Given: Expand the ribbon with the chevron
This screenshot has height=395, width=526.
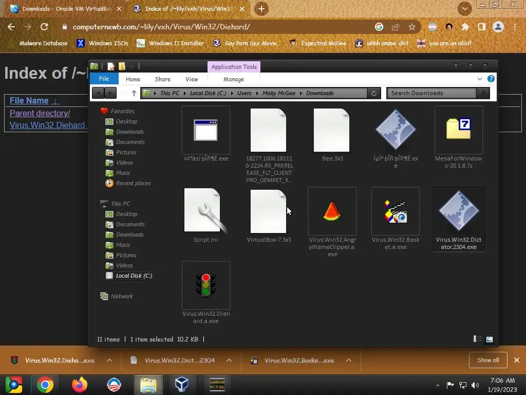Looking at the screenshot, I should (x=479, y=79).
